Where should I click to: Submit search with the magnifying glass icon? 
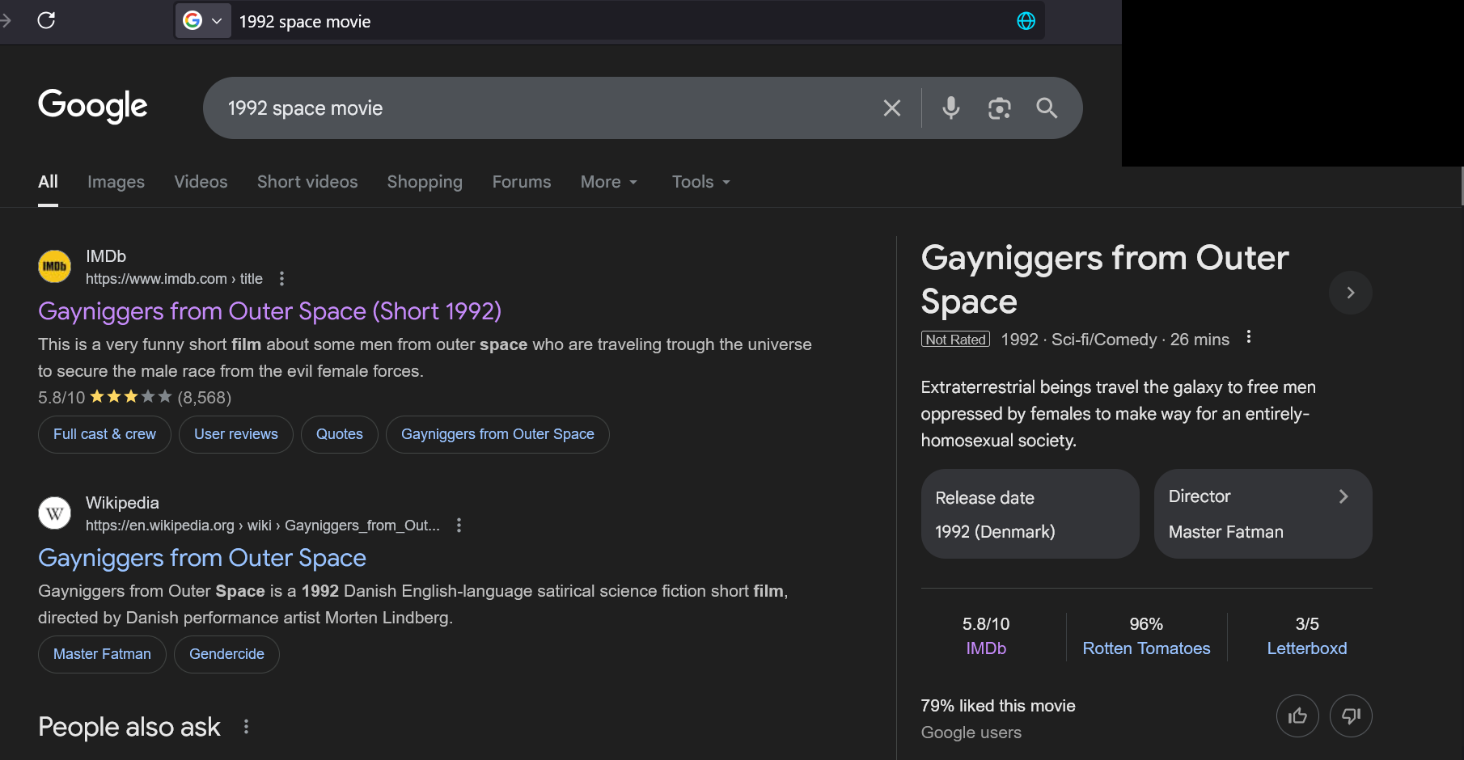tap(1047, 108)
